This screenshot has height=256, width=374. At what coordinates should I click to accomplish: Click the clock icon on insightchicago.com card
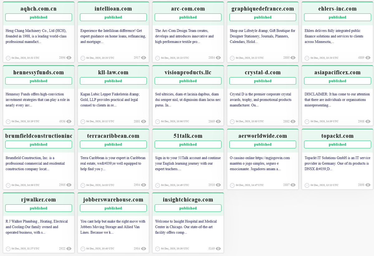click(x=158, y=249)
